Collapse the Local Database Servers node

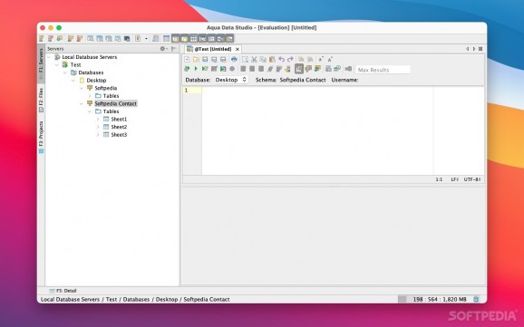tap(49, 57)
